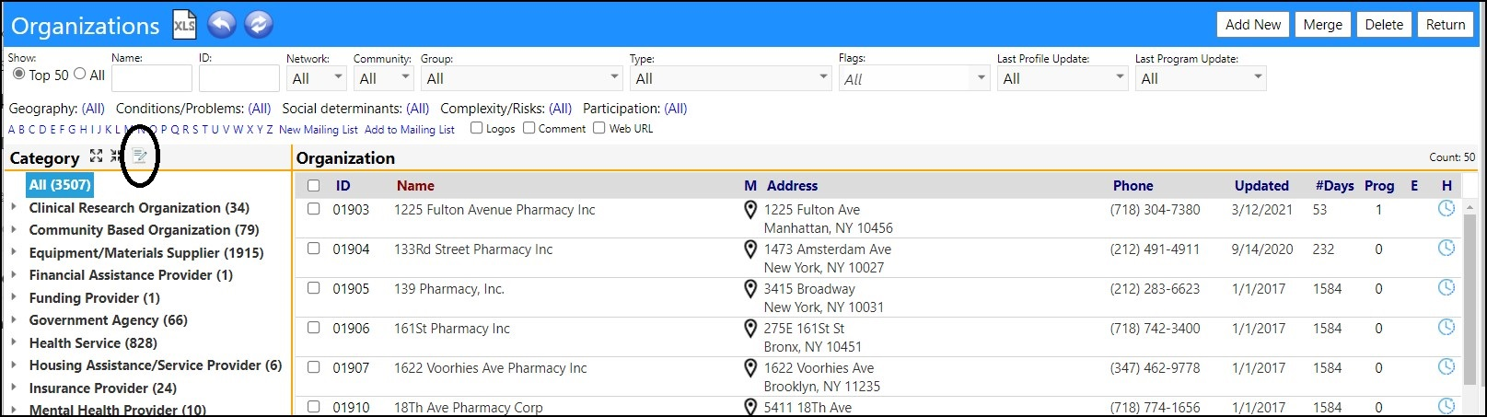Check the row checkbox for ID 01904

(313, 249)
